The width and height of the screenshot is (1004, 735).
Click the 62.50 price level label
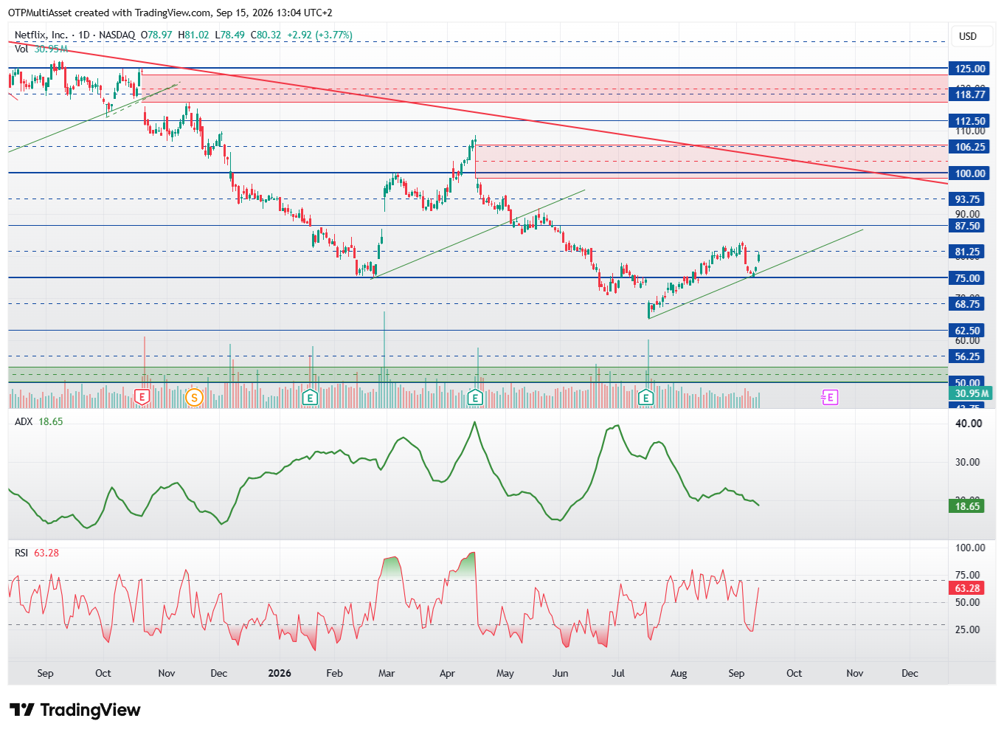968,331
